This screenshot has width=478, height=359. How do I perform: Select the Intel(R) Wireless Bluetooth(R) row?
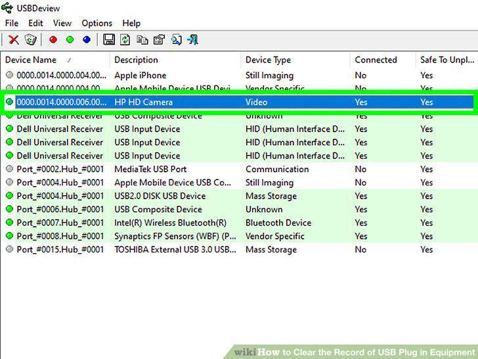point(239,222)
